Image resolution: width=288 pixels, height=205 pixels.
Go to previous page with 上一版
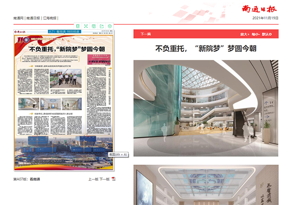click(93, 179)
